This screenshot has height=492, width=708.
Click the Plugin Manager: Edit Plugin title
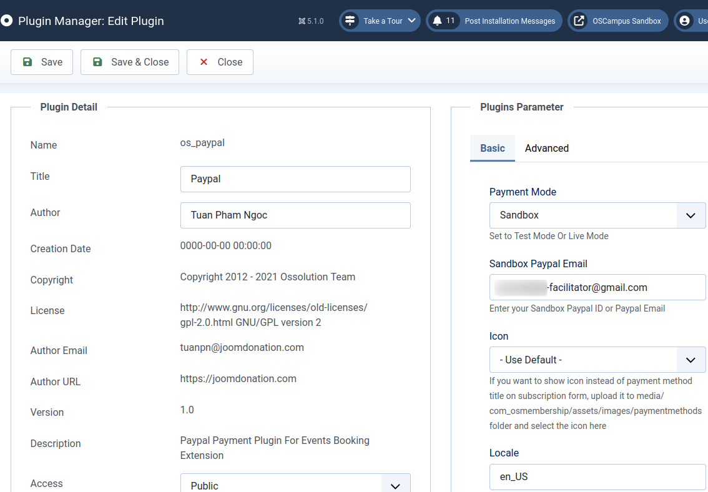91,21
